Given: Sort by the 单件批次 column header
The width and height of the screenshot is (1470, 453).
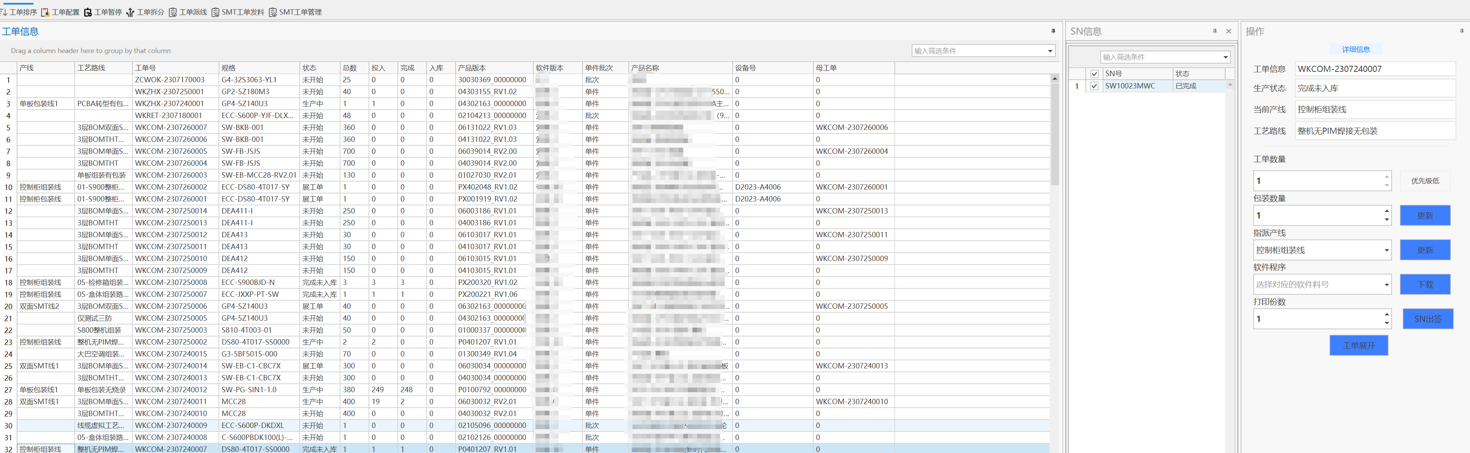Looking at the screenshot, I should pos(605,68).
